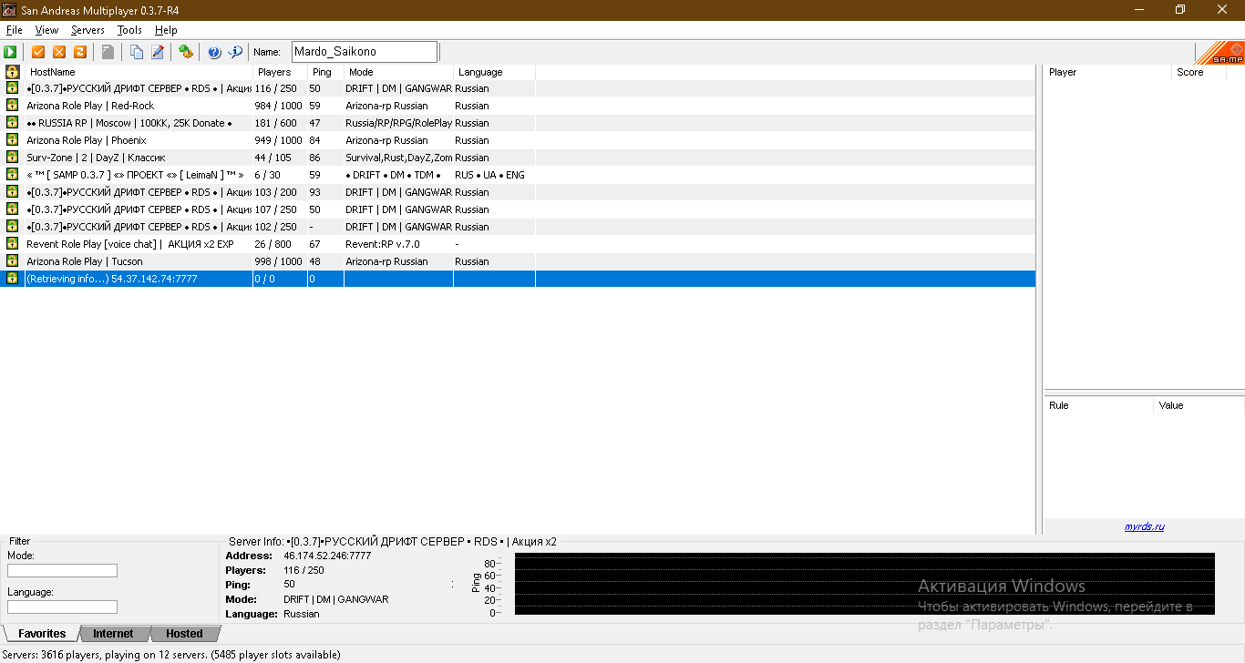
Task: Select the Arizona Role Play | Phoenix server
Action: pos(518,140)
